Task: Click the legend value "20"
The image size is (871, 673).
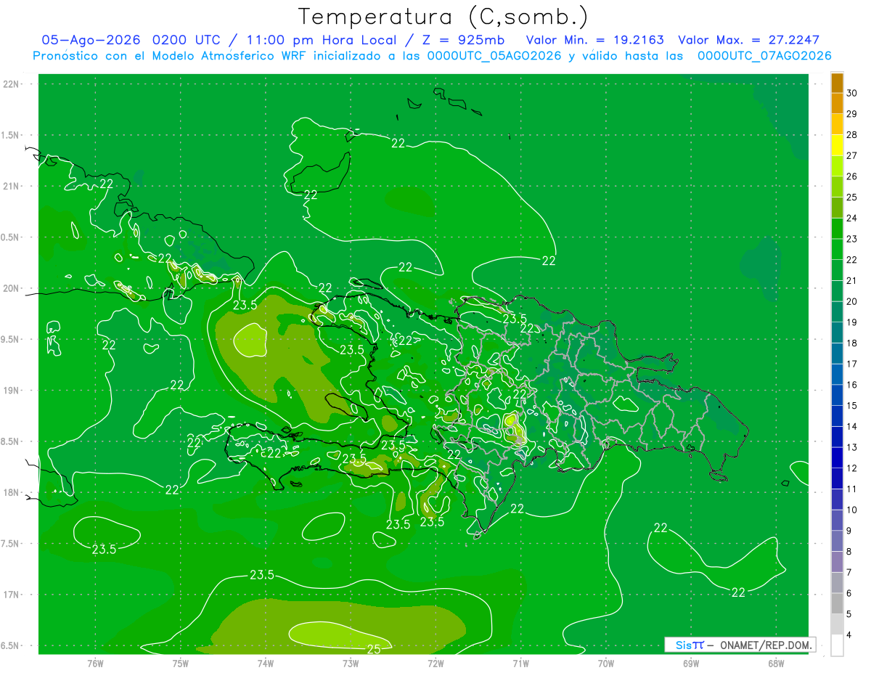Action: tap(852, 301)
